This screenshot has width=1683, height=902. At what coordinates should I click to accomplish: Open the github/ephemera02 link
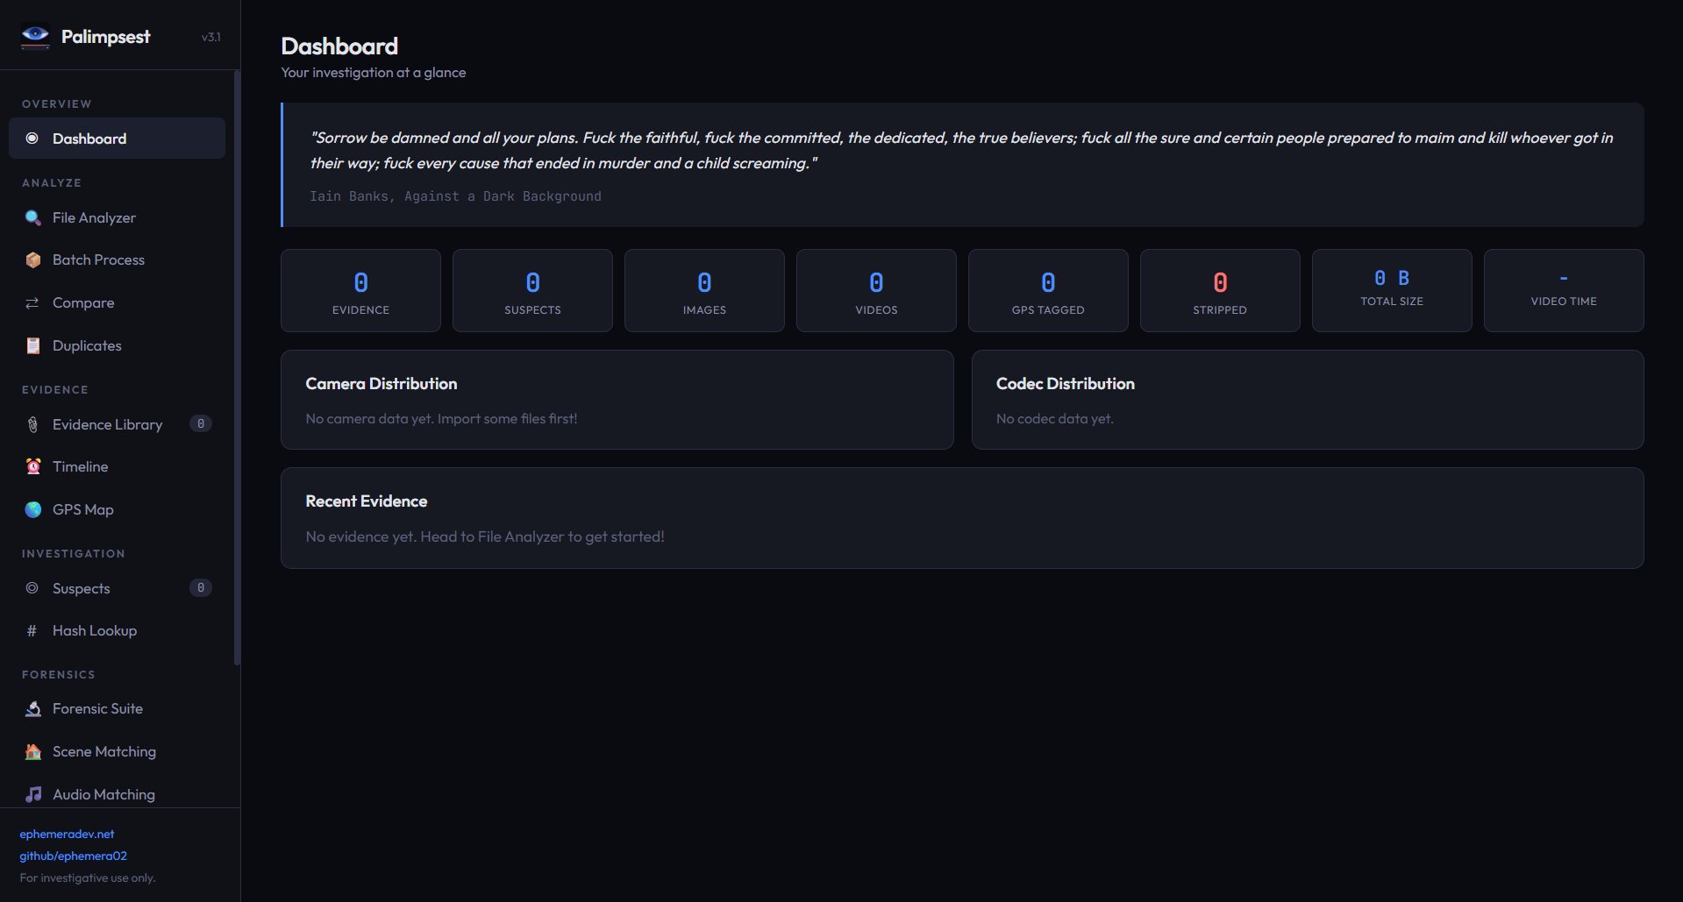tap(73, 856)
